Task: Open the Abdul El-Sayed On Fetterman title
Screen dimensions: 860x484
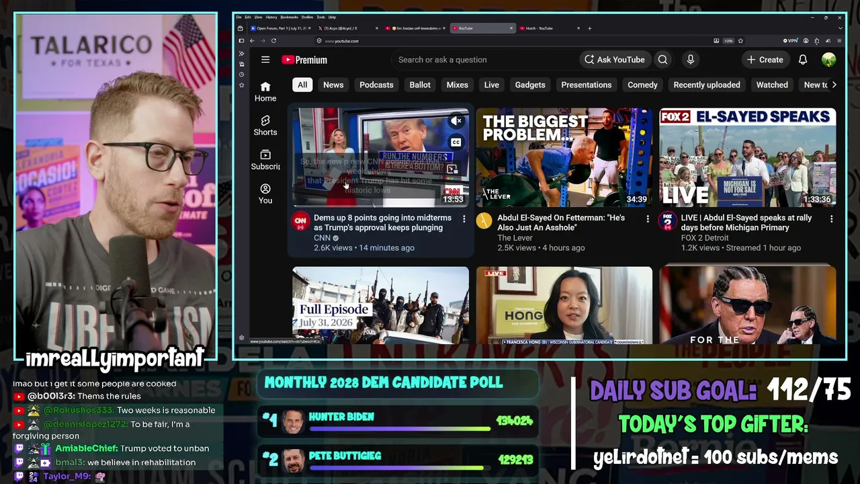Action: click(561, 223)
